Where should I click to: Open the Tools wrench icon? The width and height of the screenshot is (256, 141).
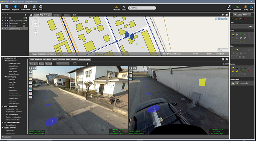[x=229, y=8]
